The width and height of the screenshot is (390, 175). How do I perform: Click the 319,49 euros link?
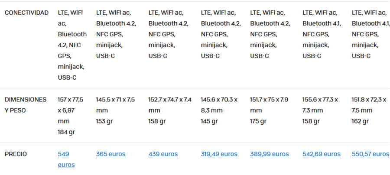tap(219, 154)
